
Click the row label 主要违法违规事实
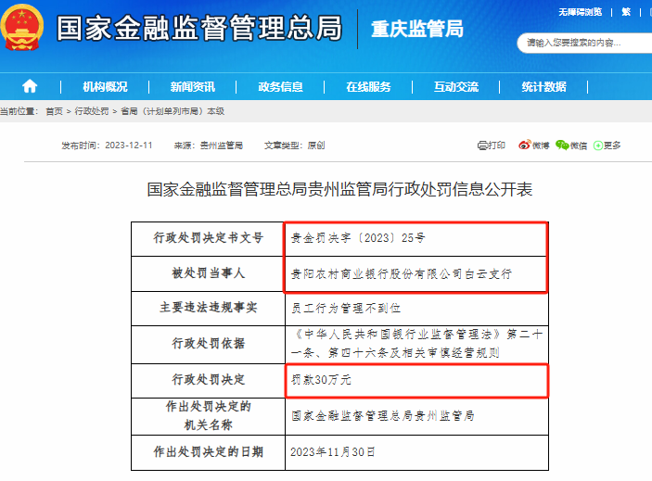point(209,308)
